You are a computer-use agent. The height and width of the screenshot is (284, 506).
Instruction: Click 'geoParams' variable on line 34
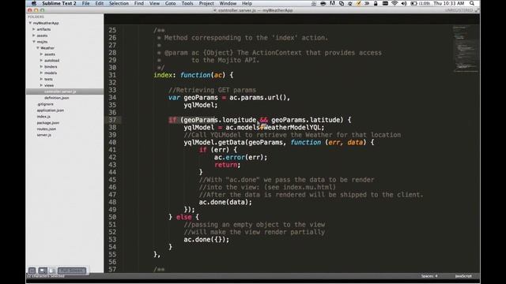click(x=201, y=98)
